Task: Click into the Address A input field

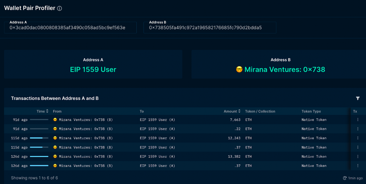Action: click(x=70, y=28)
